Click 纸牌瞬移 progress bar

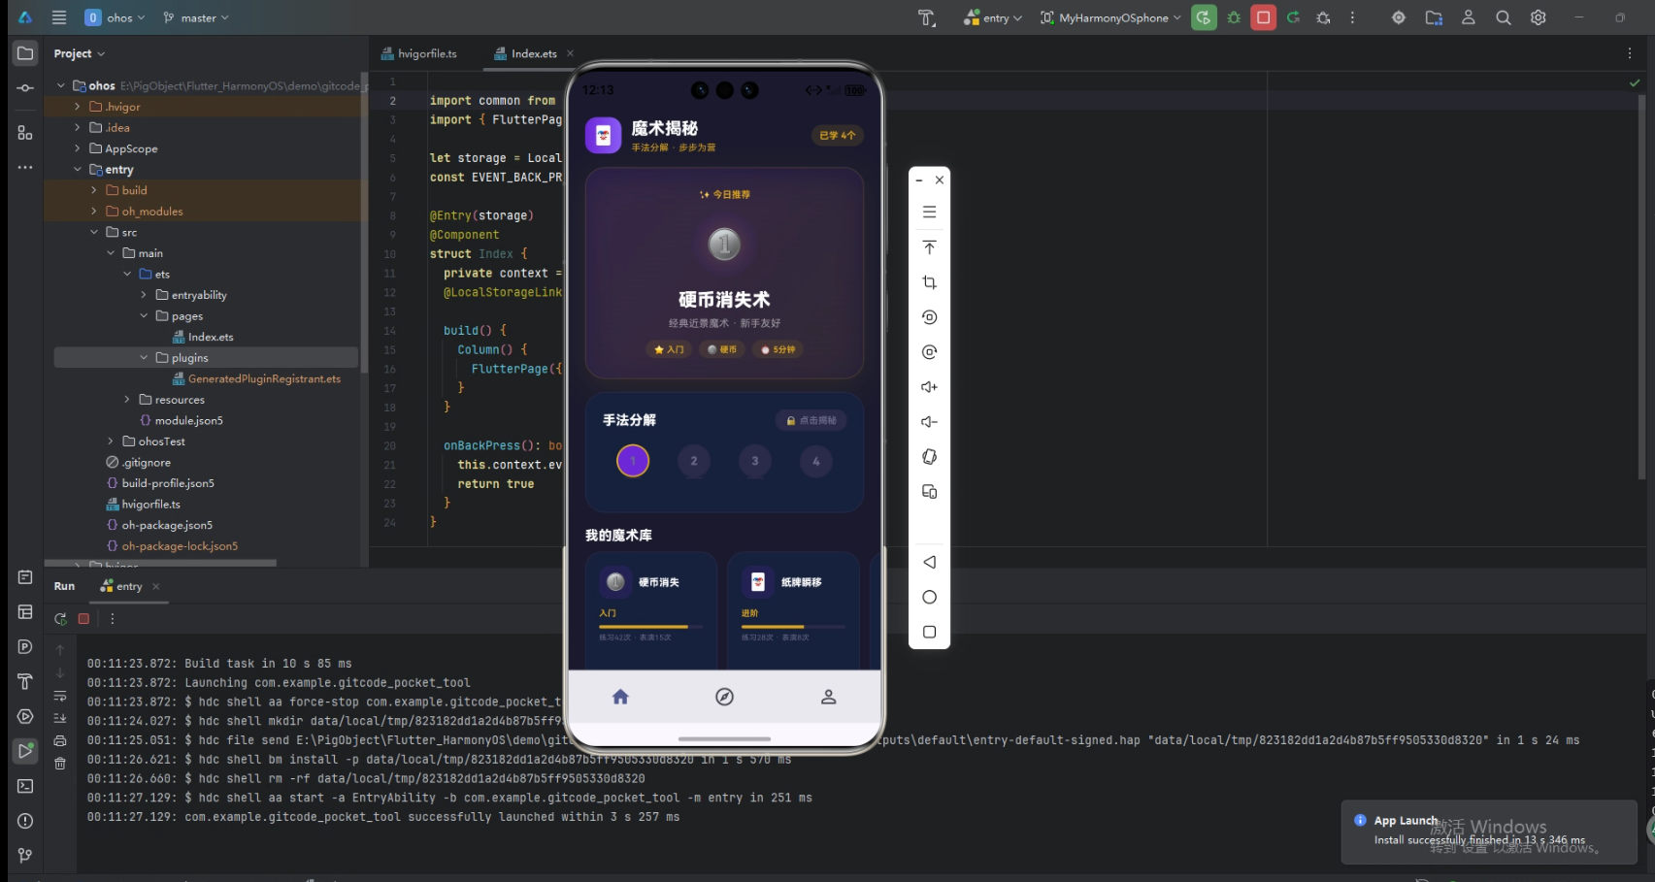tap(793, 627)
